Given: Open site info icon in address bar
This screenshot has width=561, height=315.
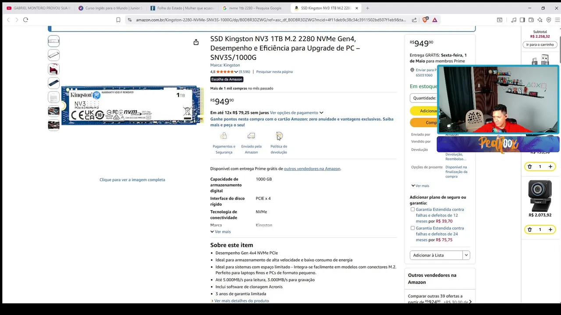Looking at the screenshot, I should click(x=129, y=20).
